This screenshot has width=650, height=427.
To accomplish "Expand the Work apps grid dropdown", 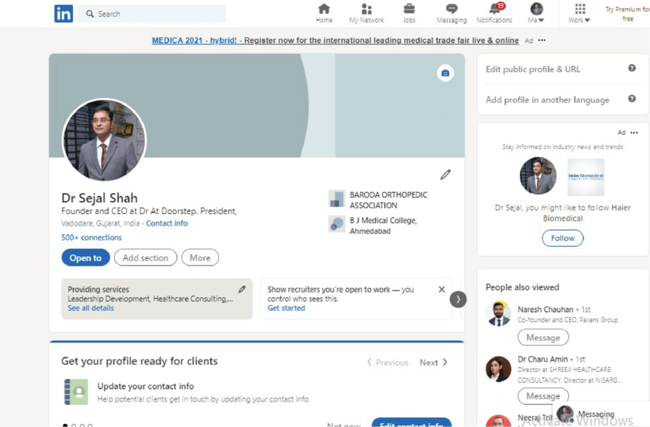I will coord(580,13).
